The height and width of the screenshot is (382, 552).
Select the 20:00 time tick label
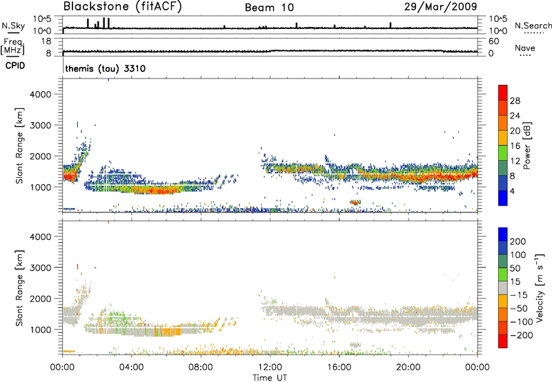coord(408,368)
